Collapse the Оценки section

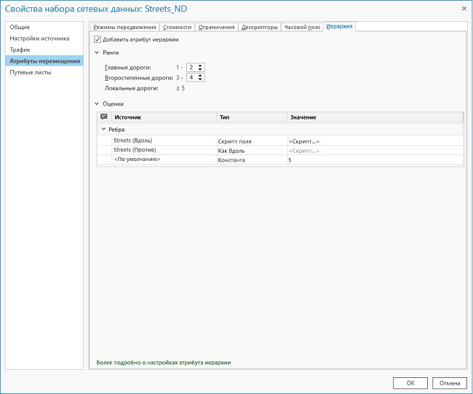click(x=97, y=103)
